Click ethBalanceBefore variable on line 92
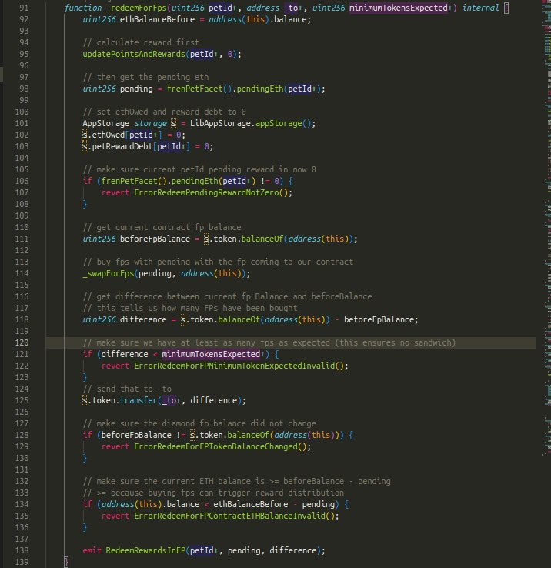The height and width of the screenshot is (568, 551). click(x=157, y=19)
